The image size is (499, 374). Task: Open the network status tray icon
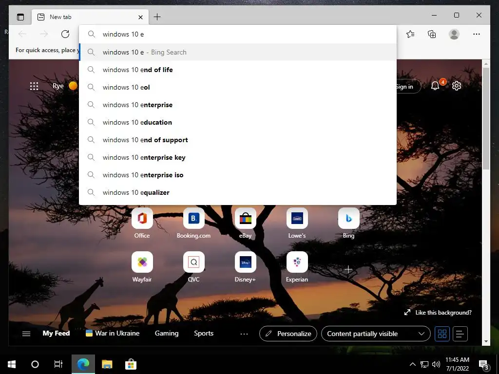[x=424, y=364]
